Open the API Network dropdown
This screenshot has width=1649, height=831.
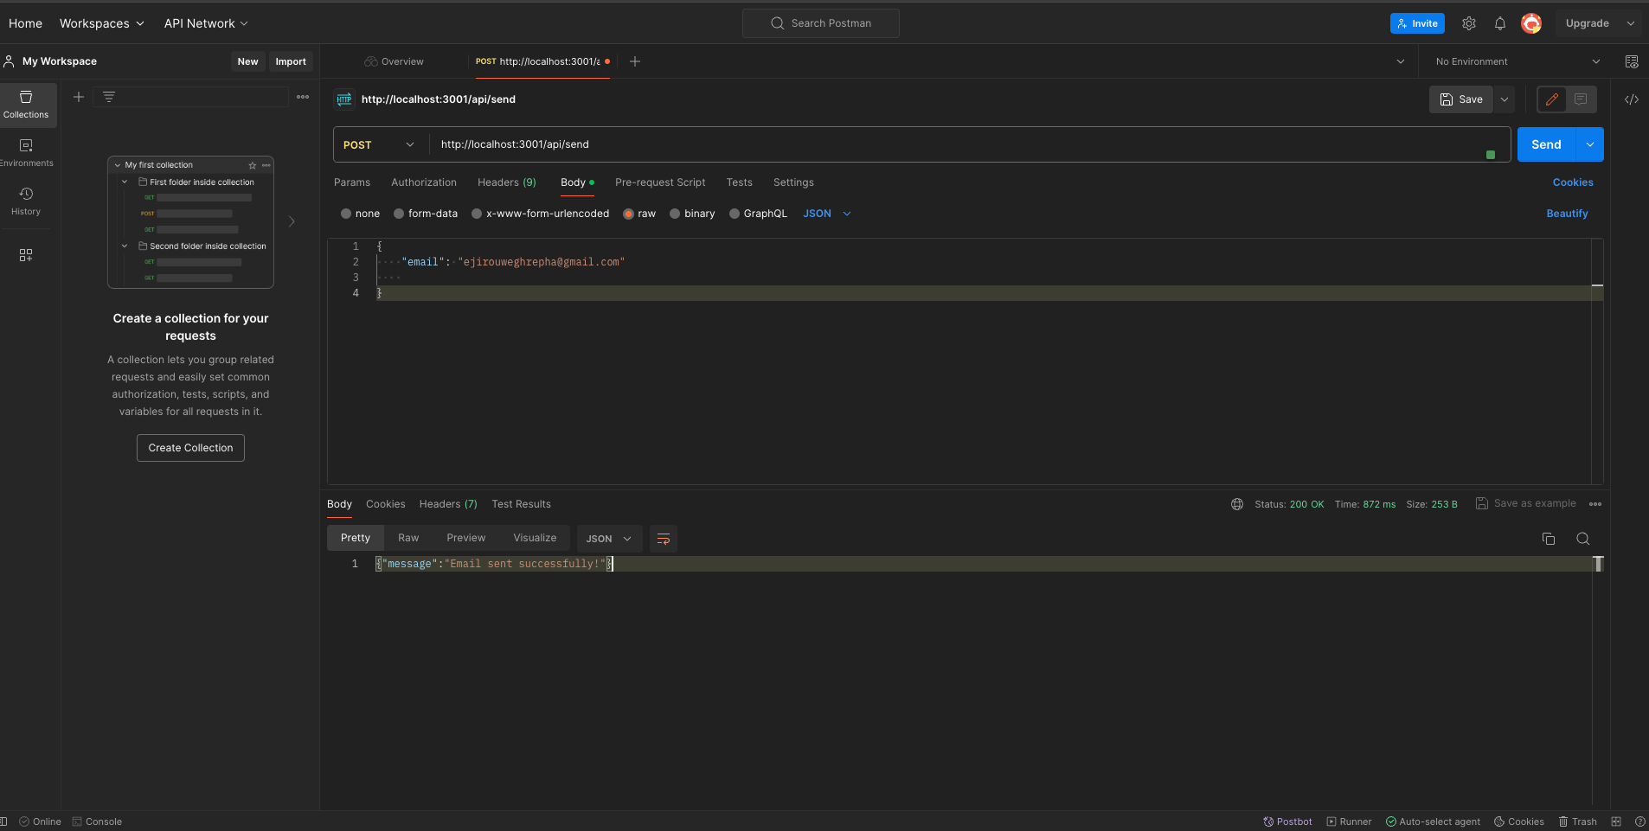point(206,23)
